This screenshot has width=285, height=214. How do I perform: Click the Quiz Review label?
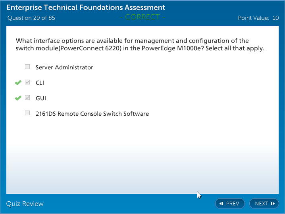point(25,204)
